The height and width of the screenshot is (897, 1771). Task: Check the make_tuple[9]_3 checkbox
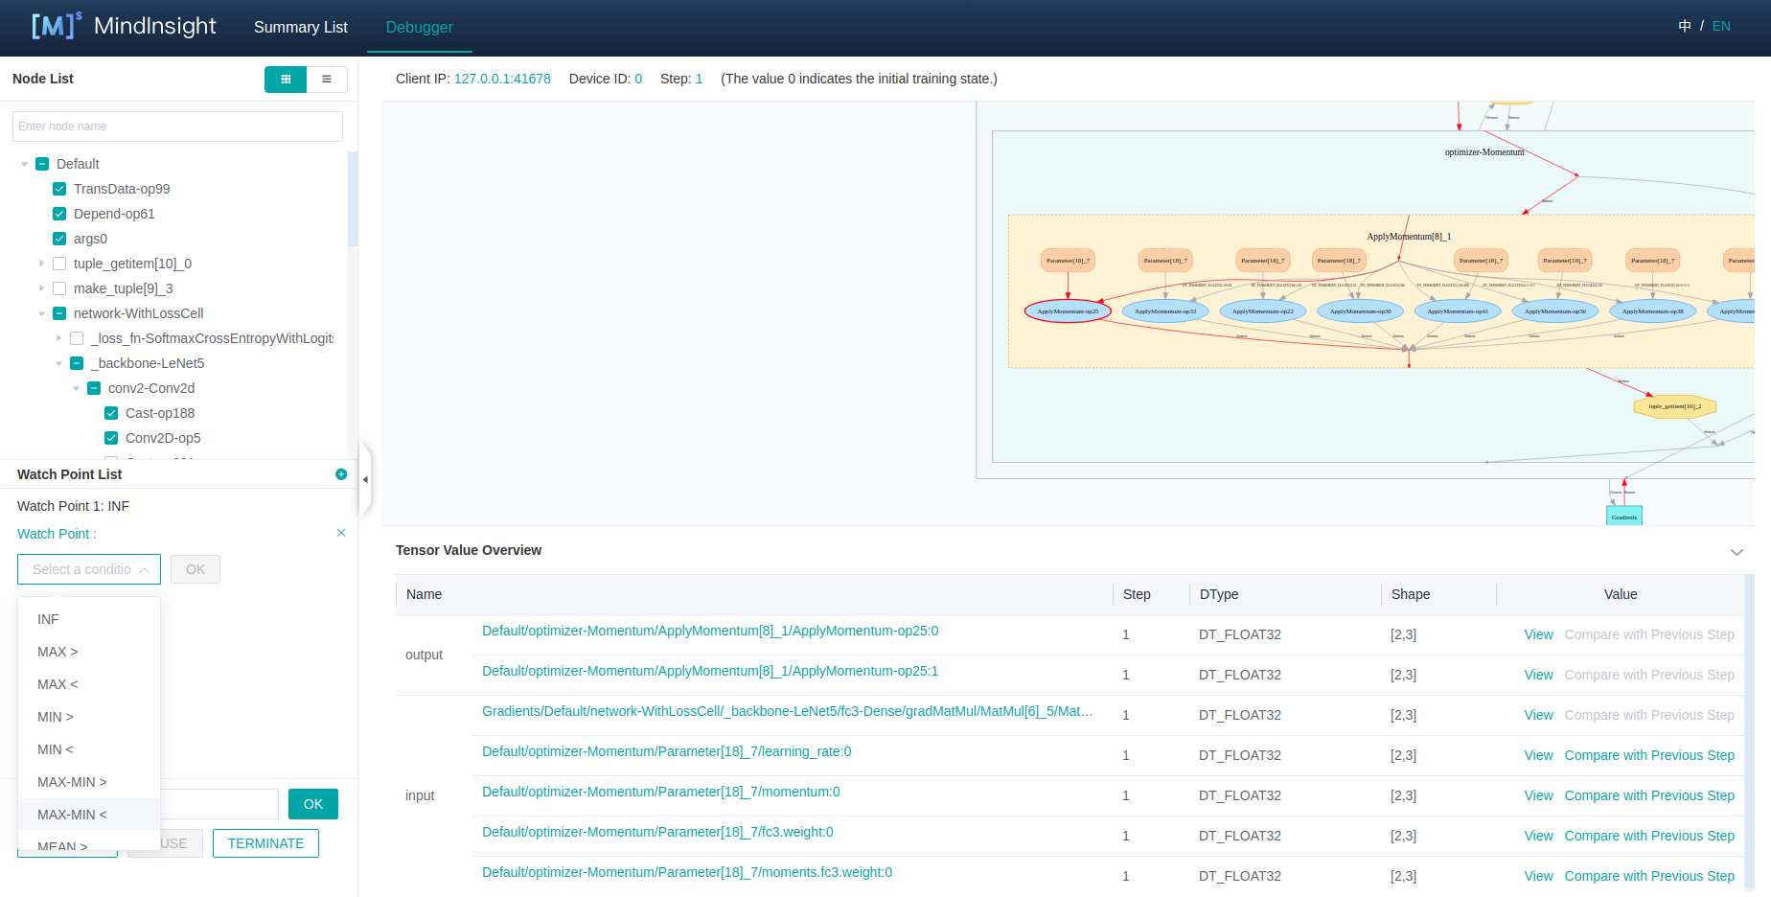coord(59,288)
